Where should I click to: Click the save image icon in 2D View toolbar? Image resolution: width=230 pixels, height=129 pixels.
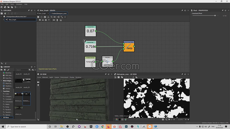[118, 77]
